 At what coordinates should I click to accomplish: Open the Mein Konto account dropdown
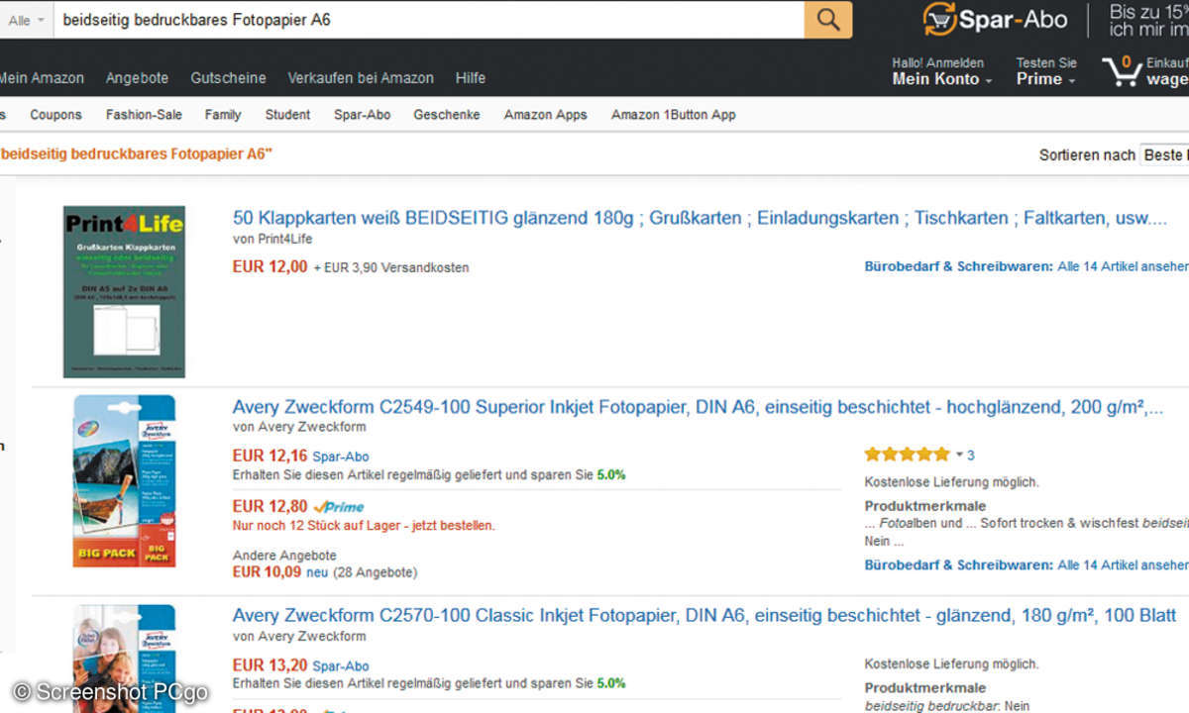coord(941,79)
